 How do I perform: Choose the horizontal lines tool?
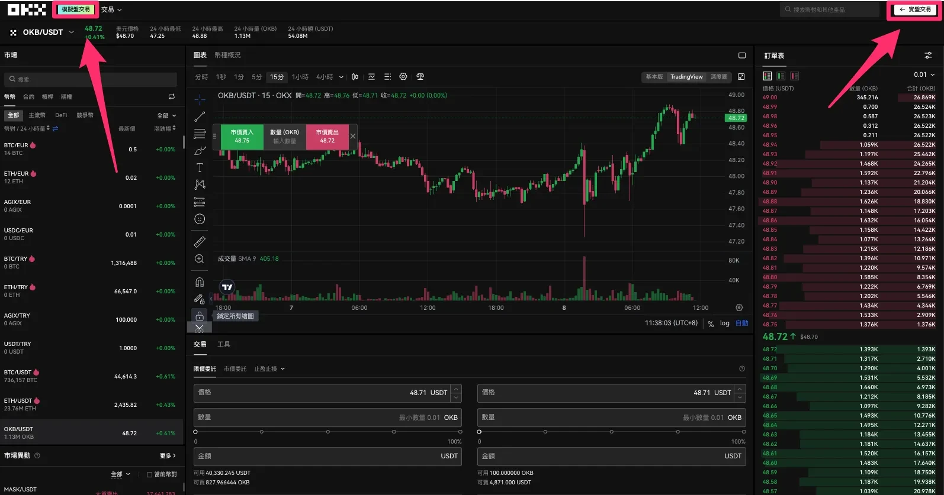[200, 134]
